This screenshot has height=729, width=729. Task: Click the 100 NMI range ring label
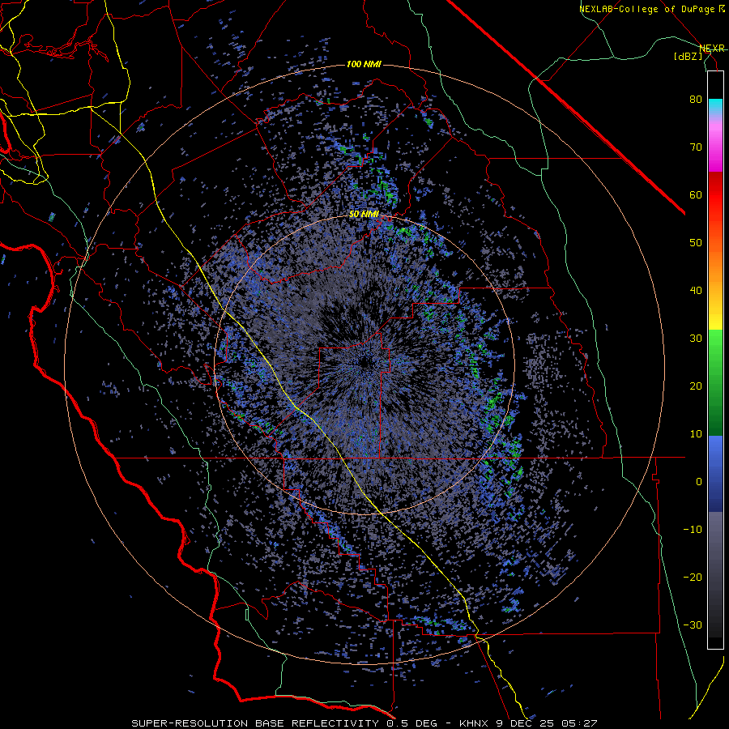point(364,64)
